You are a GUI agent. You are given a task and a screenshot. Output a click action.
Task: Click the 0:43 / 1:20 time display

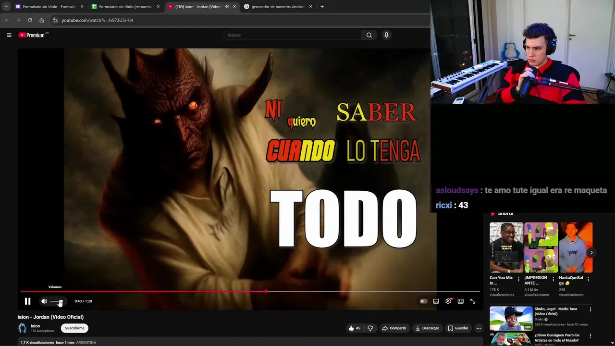tap(83, 301)
